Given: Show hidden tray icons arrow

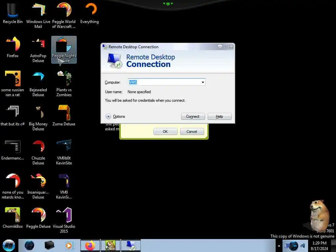Looking at the screenshot, I should tap(279, 246).
